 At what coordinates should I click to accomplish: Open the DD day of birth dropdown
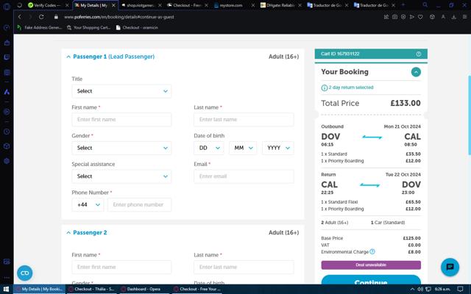(x=209, y=148)
